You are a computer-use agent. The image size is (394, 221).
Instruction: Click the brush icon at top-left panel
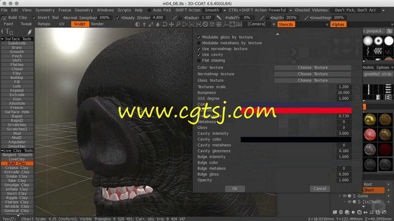coord(30,32)
